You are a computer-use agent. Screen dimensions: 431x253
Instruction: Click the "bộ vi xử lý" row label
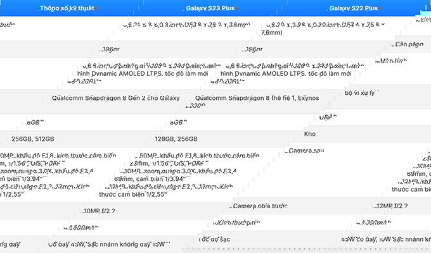click(360, 93)
